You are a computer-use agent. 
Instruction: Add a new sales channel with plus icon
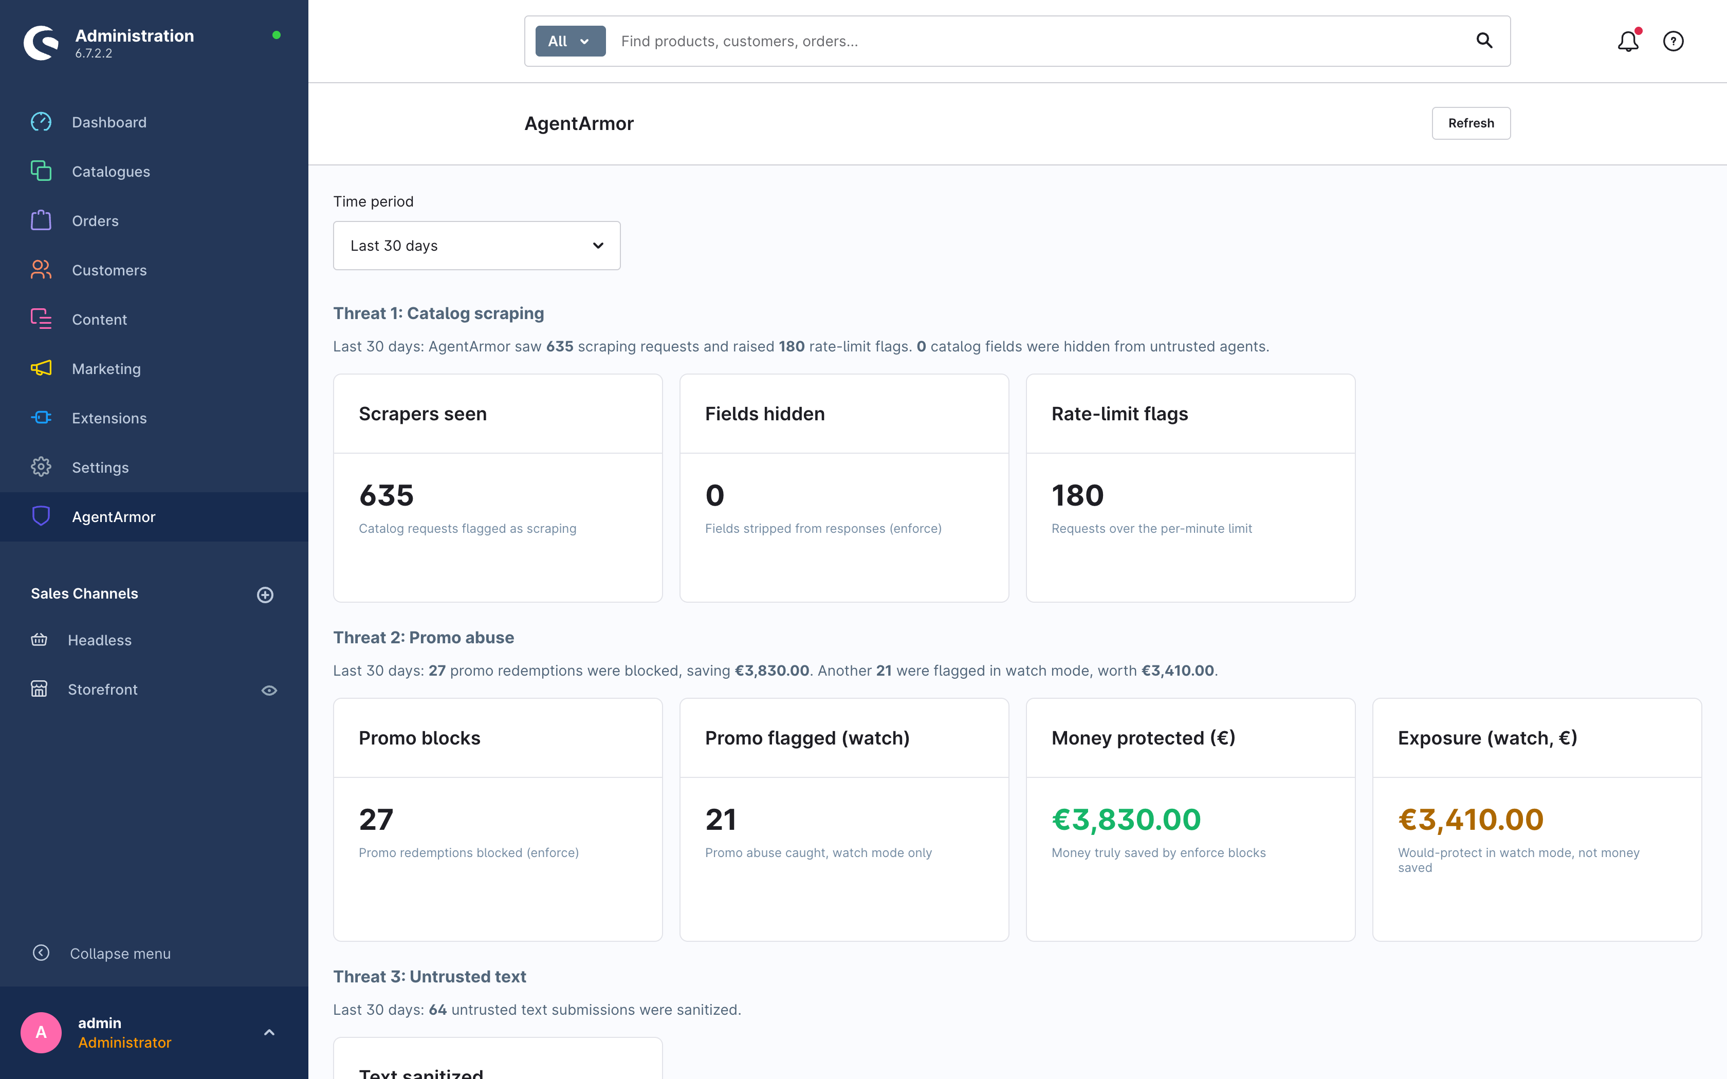265,594
